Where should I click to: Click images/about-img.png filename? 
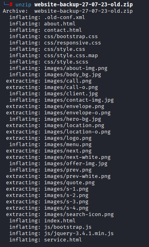pyautogui.click(x=76, y=68)
